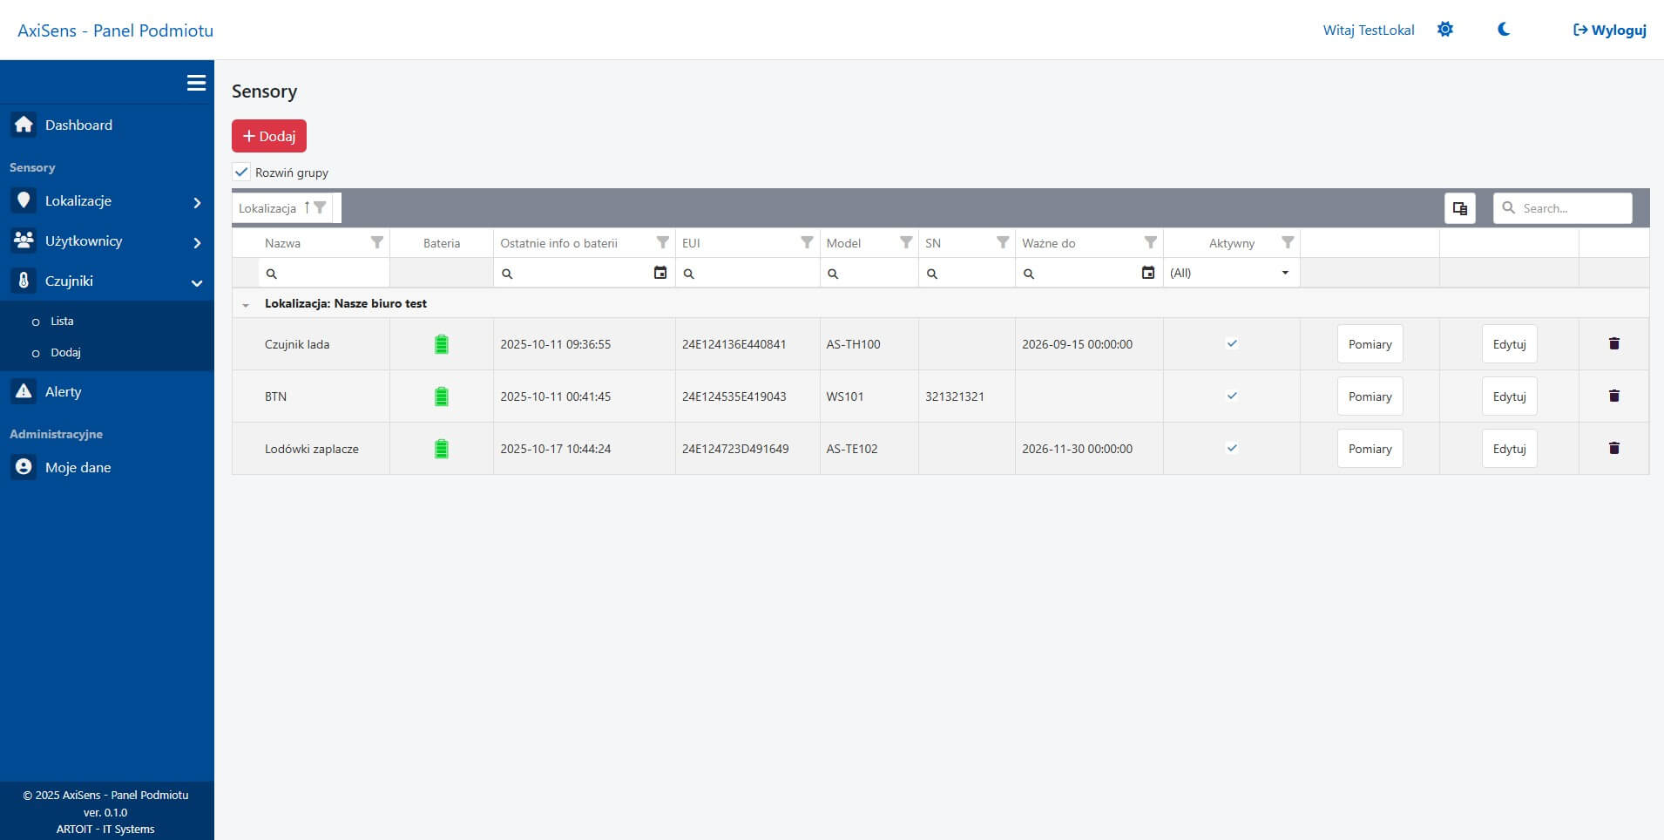
Task: Delete the Czujnik lada sensor
Action: 1613,344
